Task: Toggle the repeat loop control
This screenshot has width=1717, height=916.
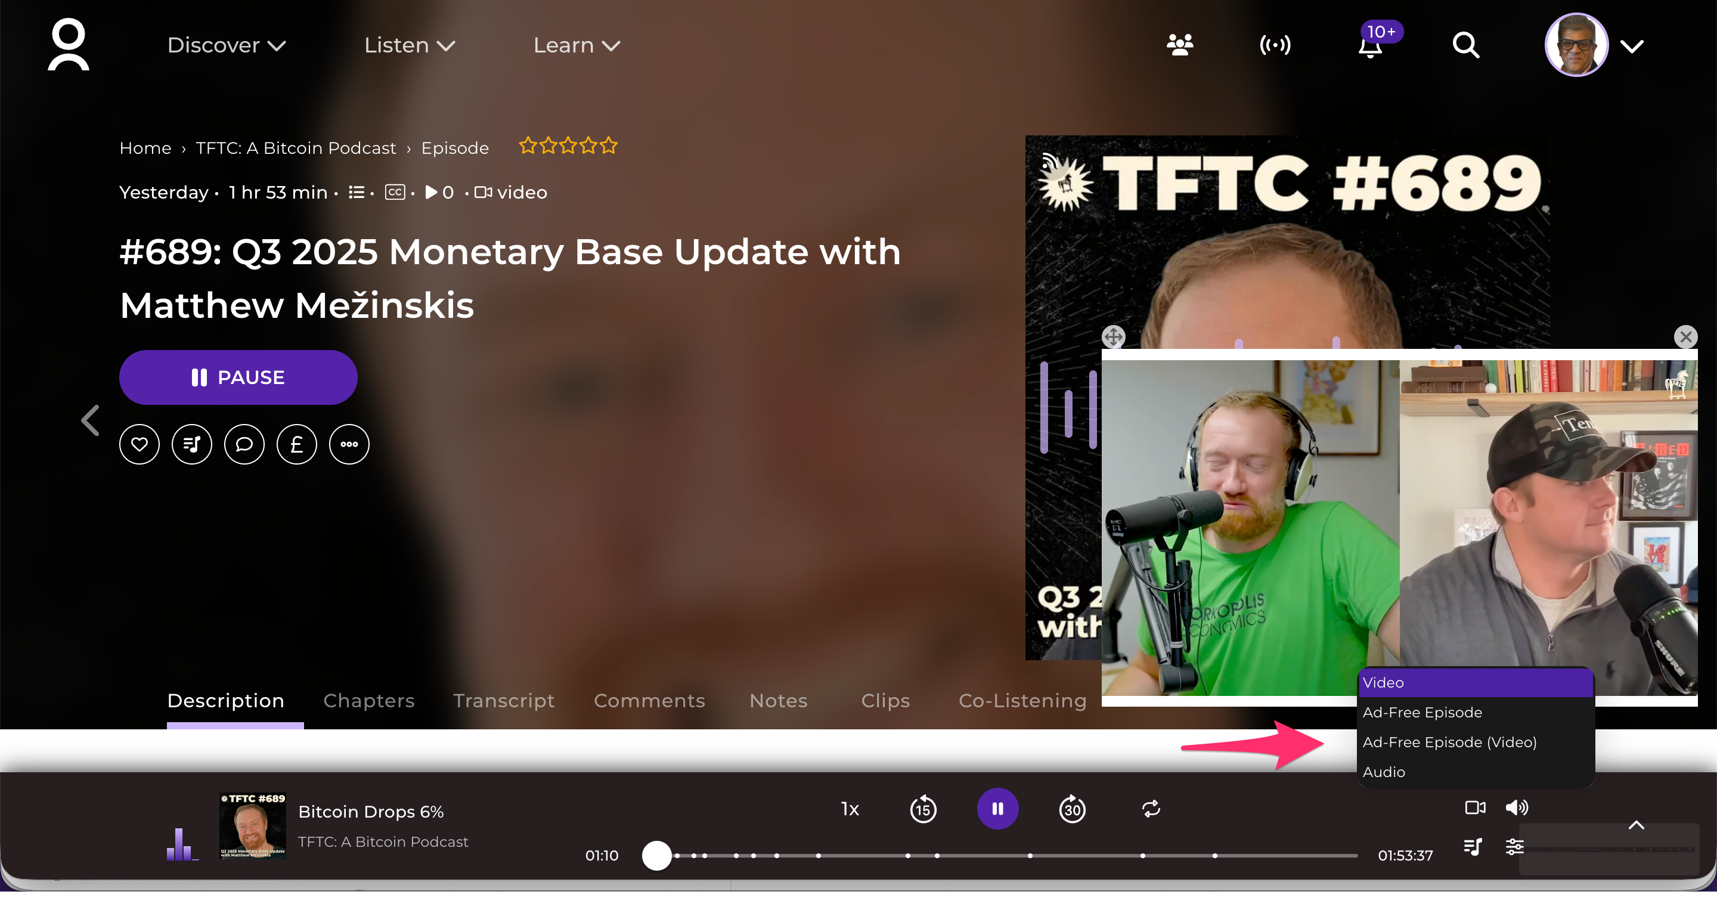Action: (1151, 809)
